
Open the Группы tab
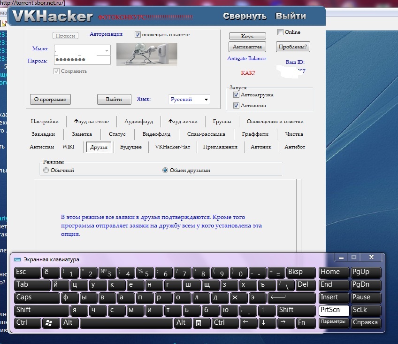tap(222, 121)
